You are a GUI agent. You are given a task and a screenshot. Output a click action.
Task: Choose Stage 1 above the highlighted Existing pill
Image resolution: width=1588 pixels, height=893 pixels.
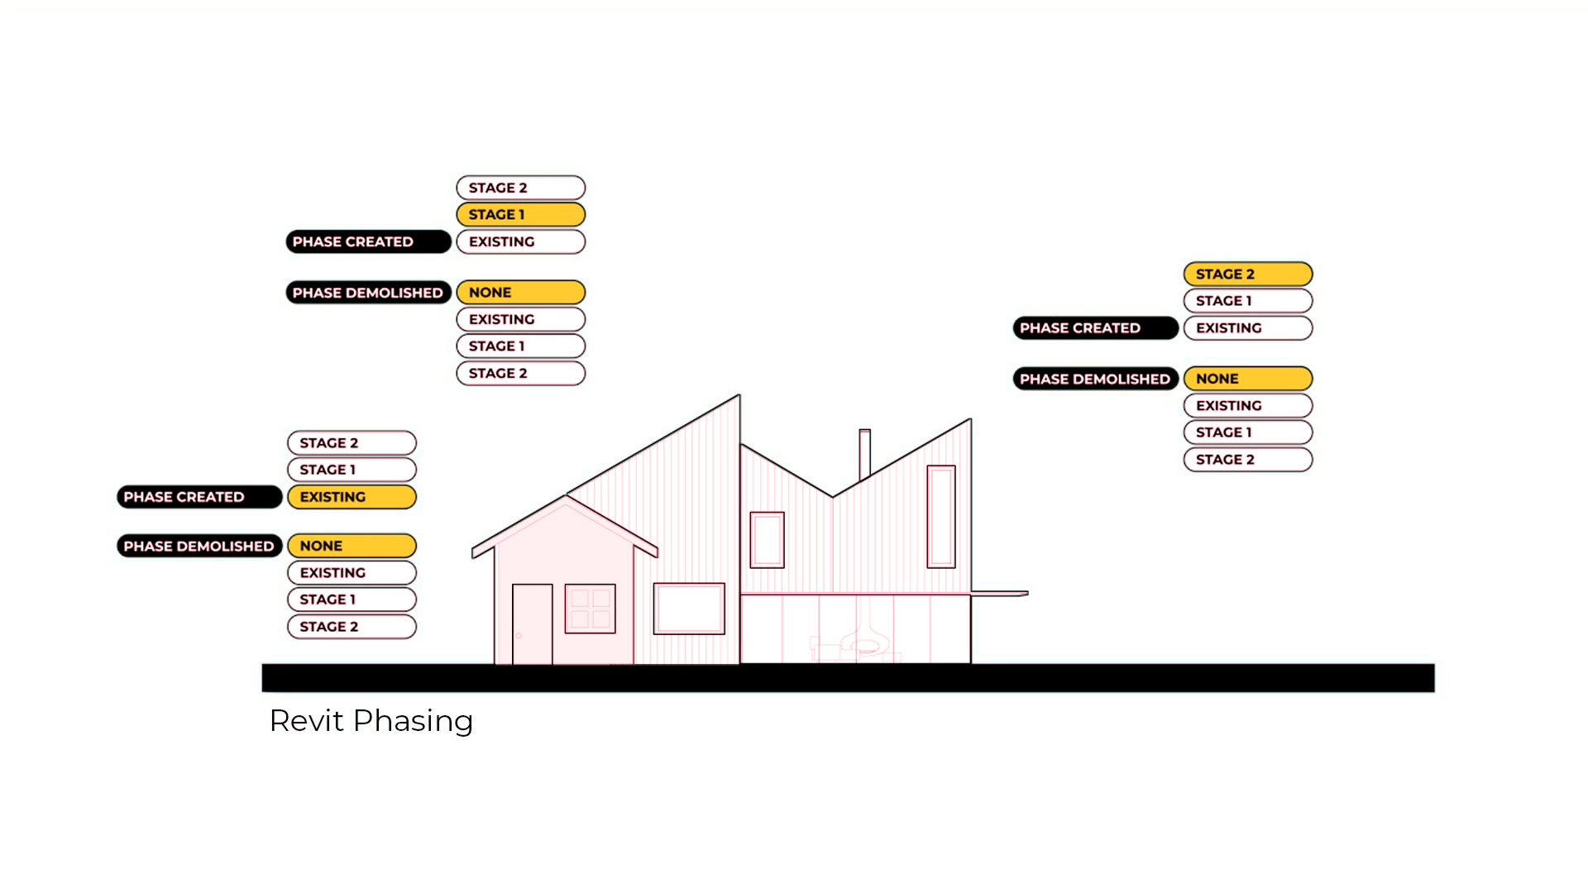coord(352,470)
